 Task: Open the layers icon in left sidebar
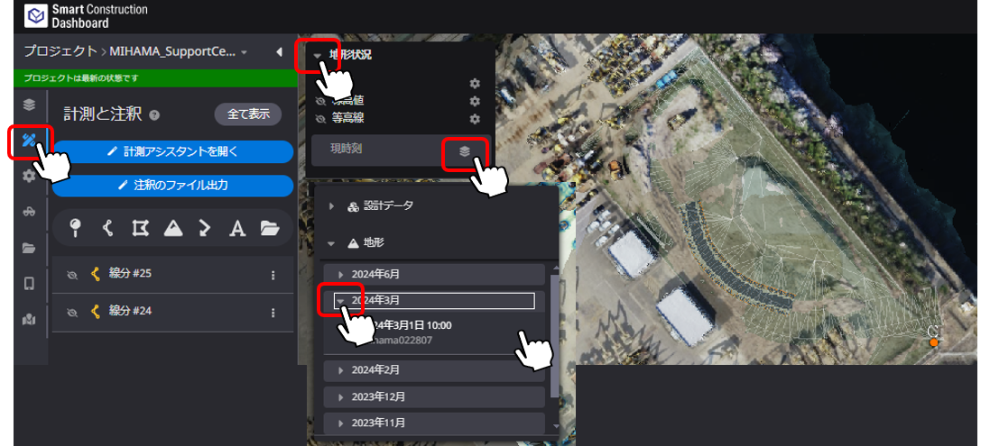tap(28, 105)
